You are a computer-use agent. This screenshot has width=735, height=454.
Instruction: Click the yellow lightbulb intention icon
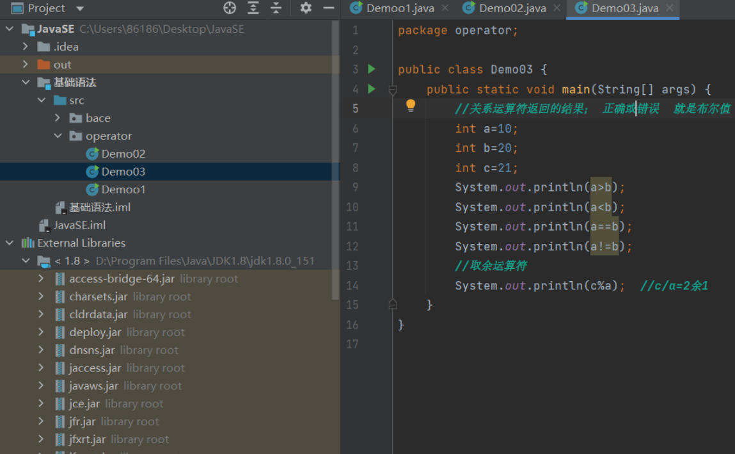point(411,106)
